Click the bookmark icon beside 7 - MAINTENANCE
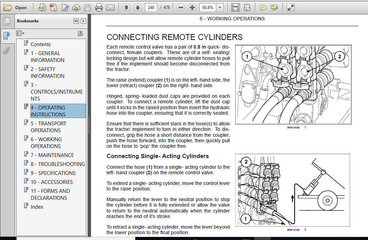 [x=26, y=154]
